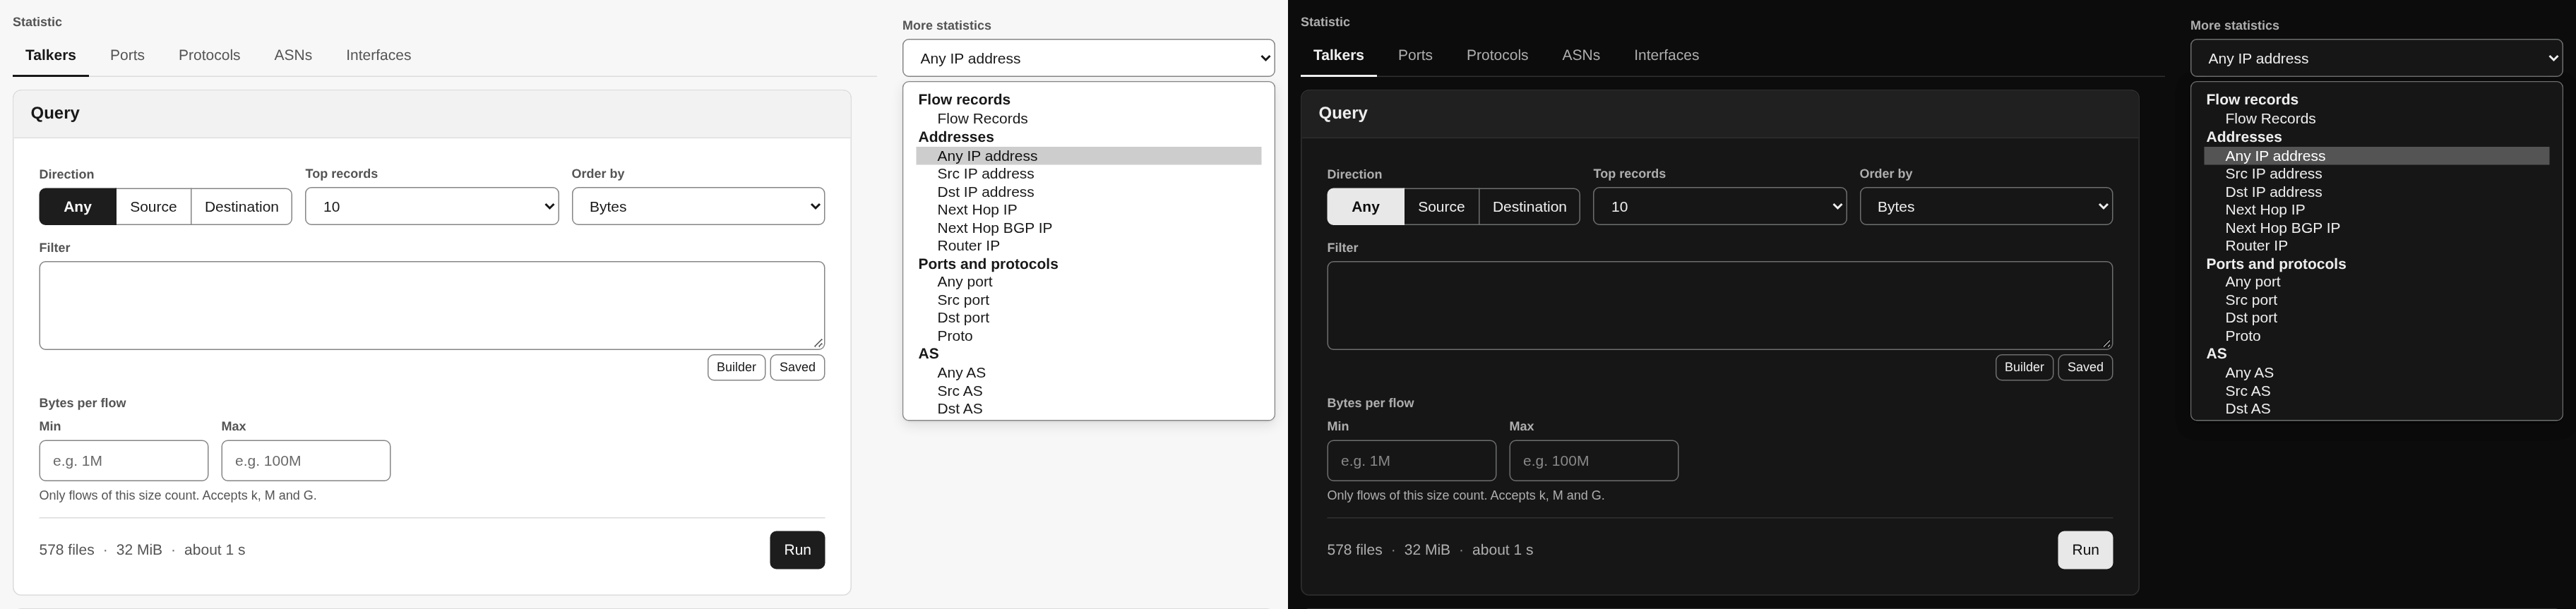
Task: Open More statistics dropdown in dark panel
Action: (x=2376, y=58)
